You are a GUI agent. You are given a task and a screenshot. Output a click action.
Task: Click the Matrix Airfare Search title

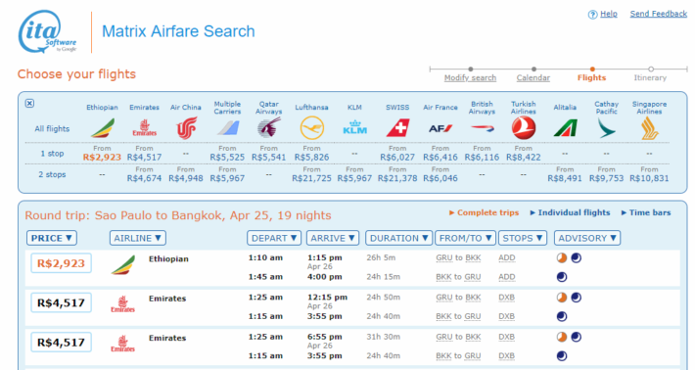pos(178,31)
